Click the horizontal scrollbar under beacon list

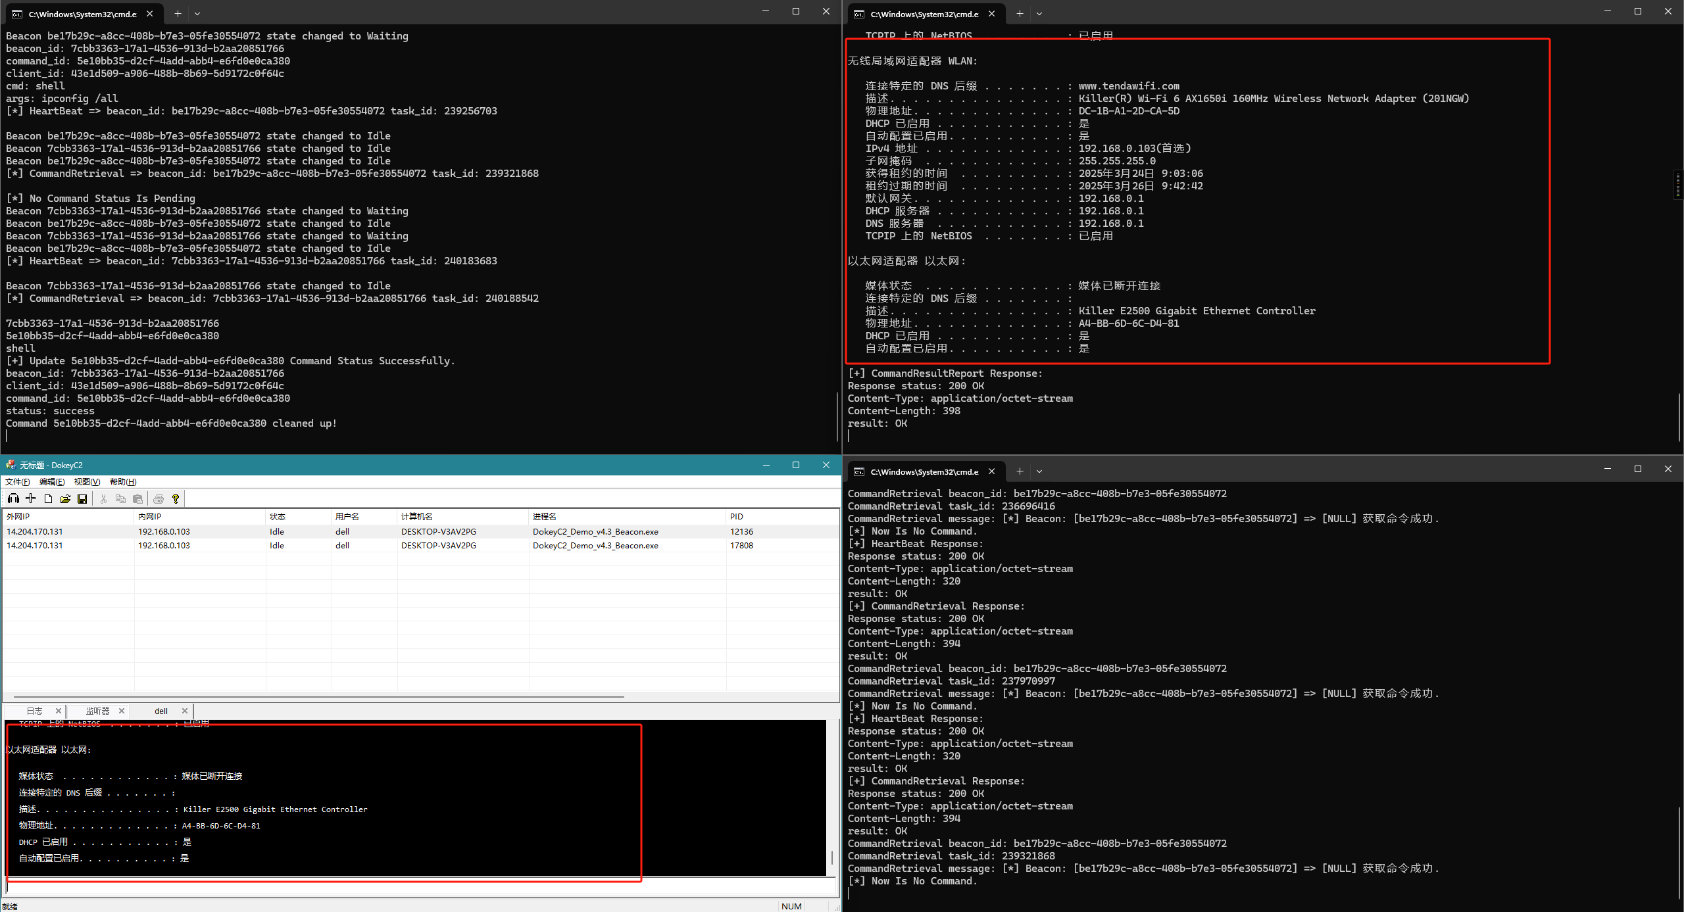[318, 696]
